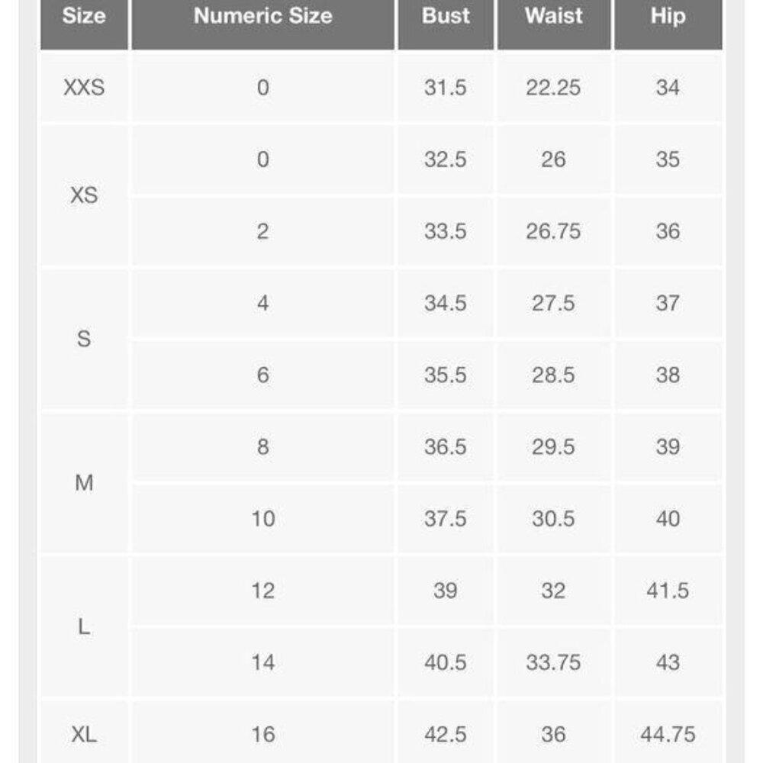Select the XS size cell
Viewport: 763px width, 763px height.
click(x=84, y=195)
